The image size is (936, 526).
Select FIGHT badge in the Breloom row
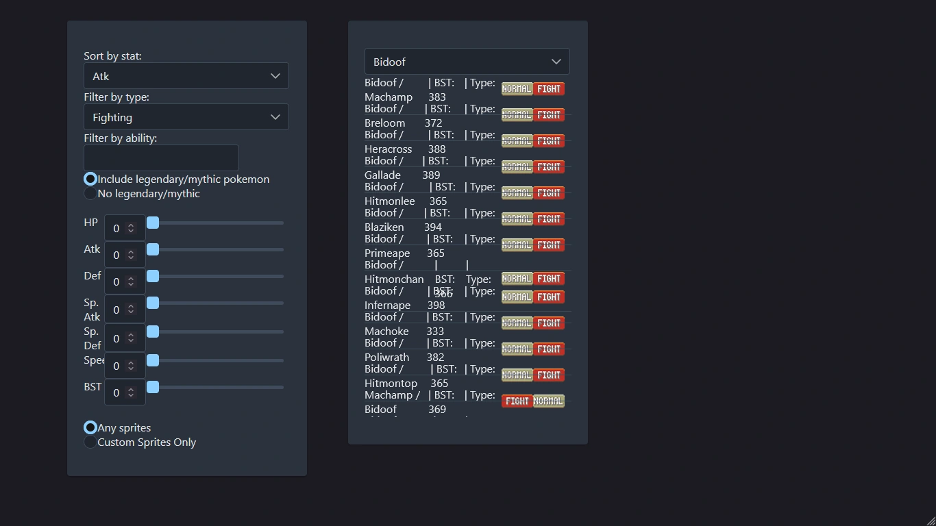click(x=549, y=115)
